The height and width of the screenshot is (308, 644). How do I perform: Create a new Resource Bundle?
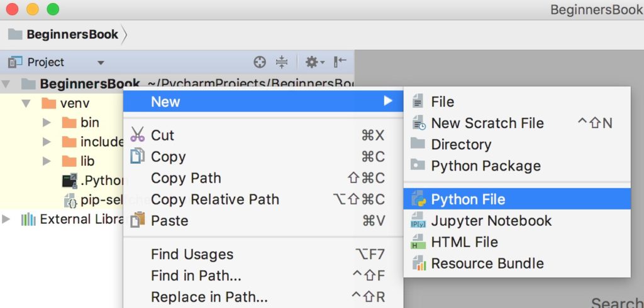tap(517, 263)
